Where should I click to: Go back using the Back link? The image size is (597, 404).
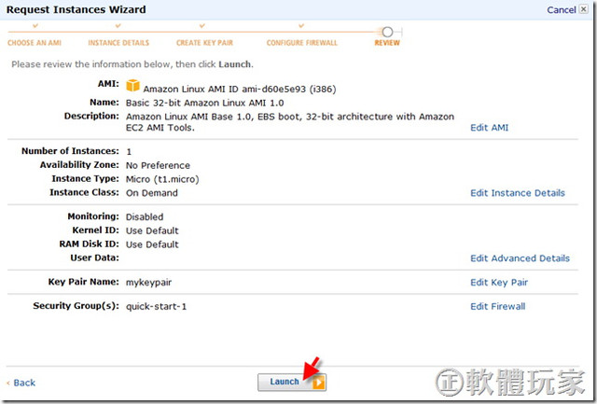pos(21,383)
